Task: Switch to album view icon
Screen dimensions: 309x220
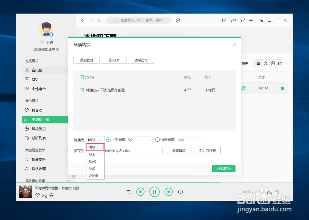Action: point(273,63)
